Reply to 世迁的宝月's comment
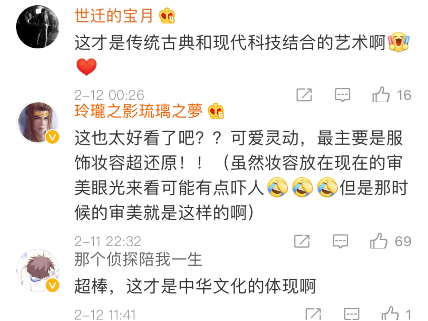The image size is (428, 321). point(343,95)
